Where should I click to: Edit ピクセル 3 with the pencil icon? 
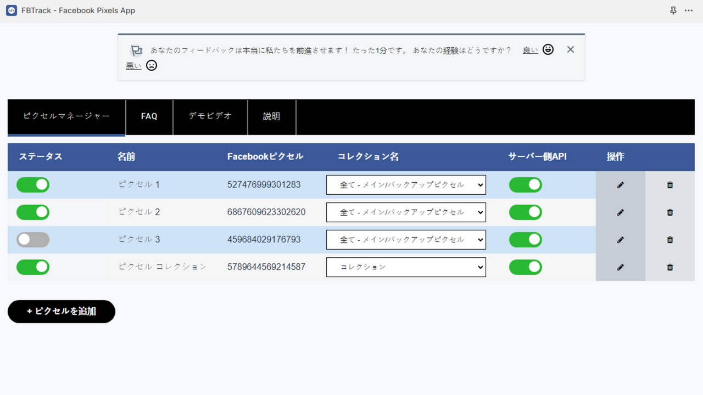(621, 240)
